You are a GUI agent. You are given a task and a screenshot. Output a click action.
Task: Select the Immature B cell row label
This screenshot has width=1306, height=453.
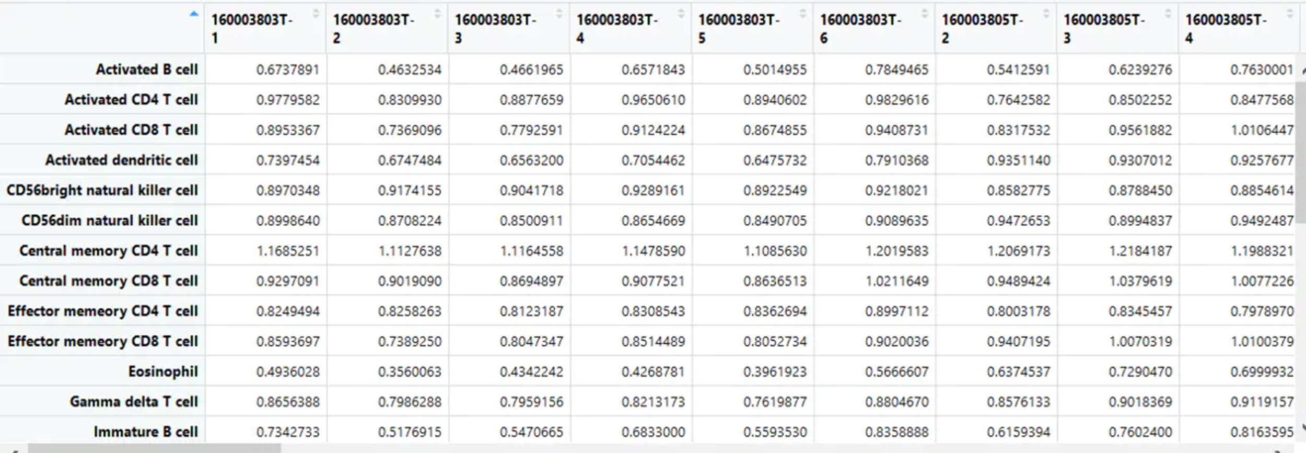pos(146,432)
